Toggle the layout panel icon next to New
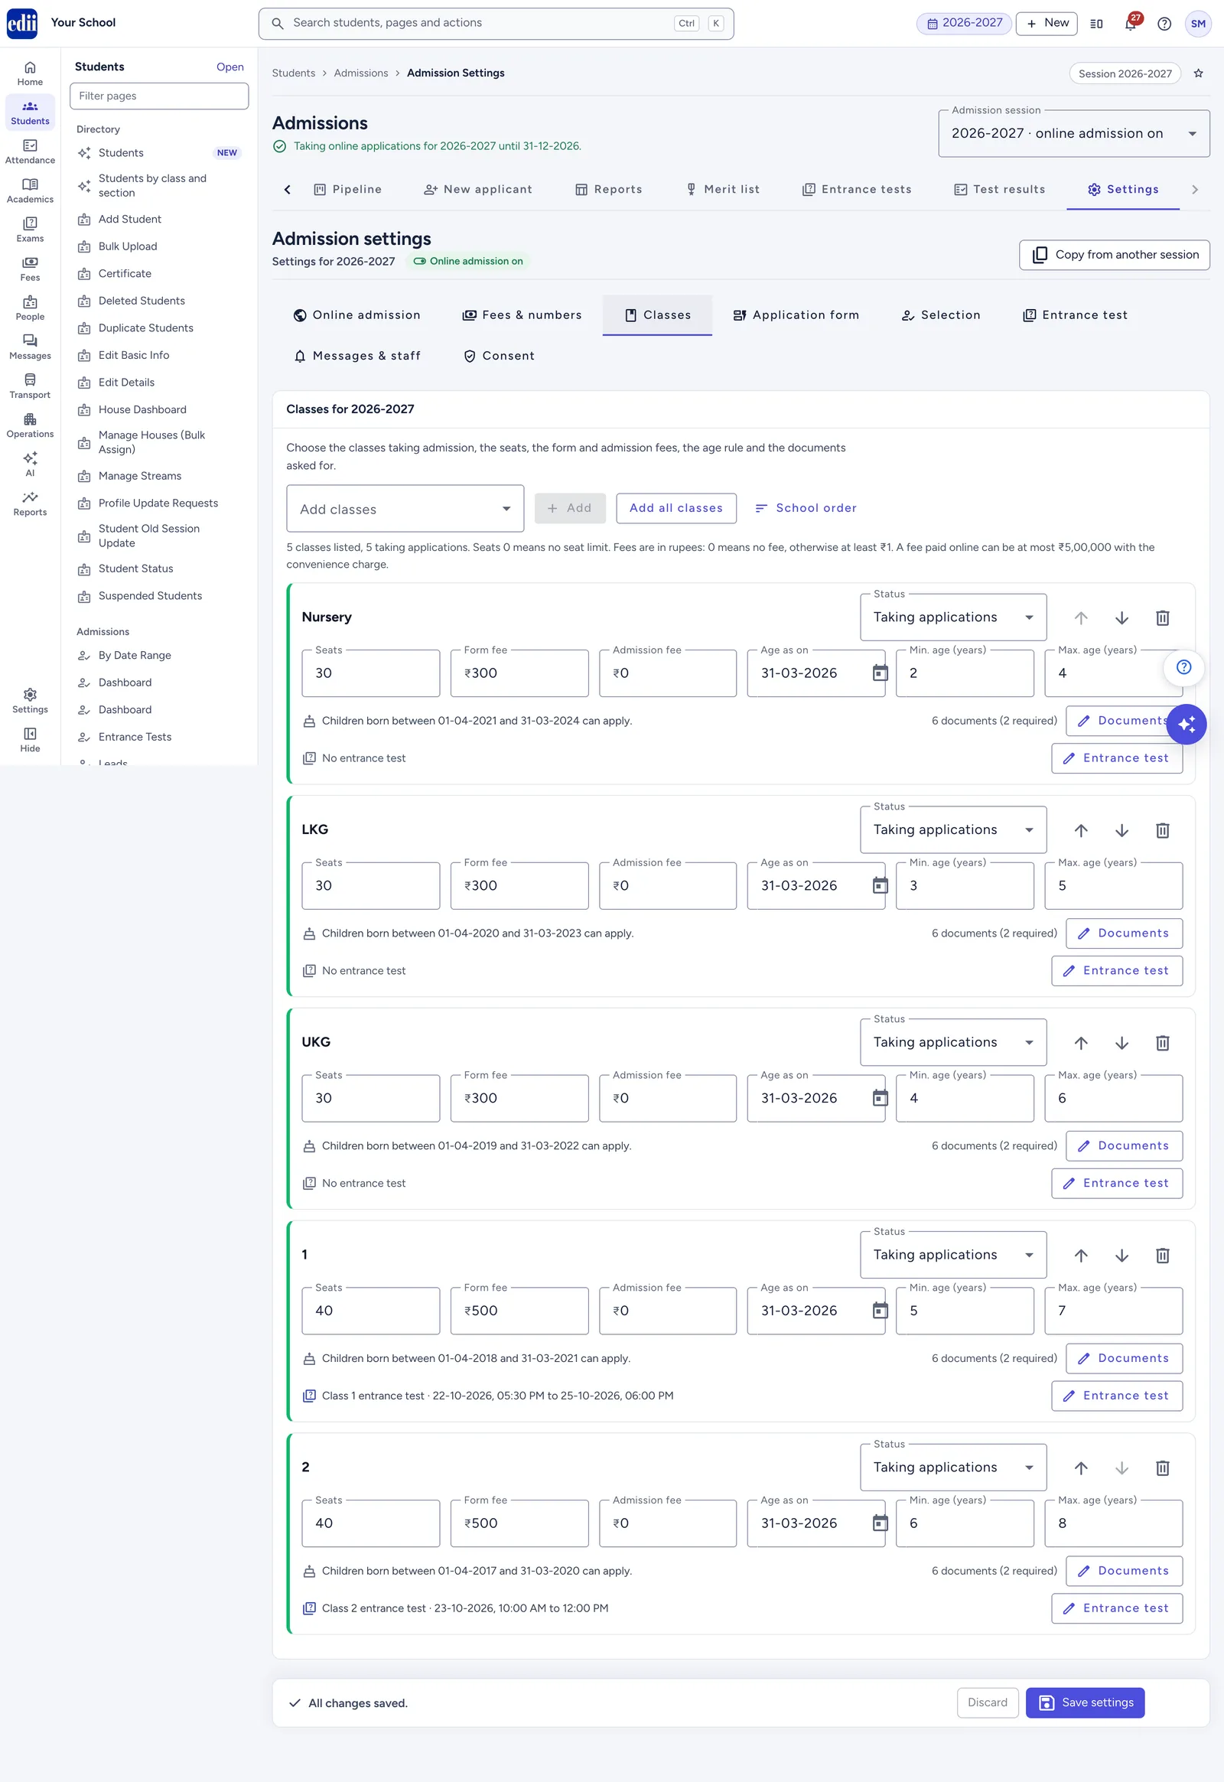Image resolution: width=1224 pixels, height=1782 pixels. tap(1096, 24)
